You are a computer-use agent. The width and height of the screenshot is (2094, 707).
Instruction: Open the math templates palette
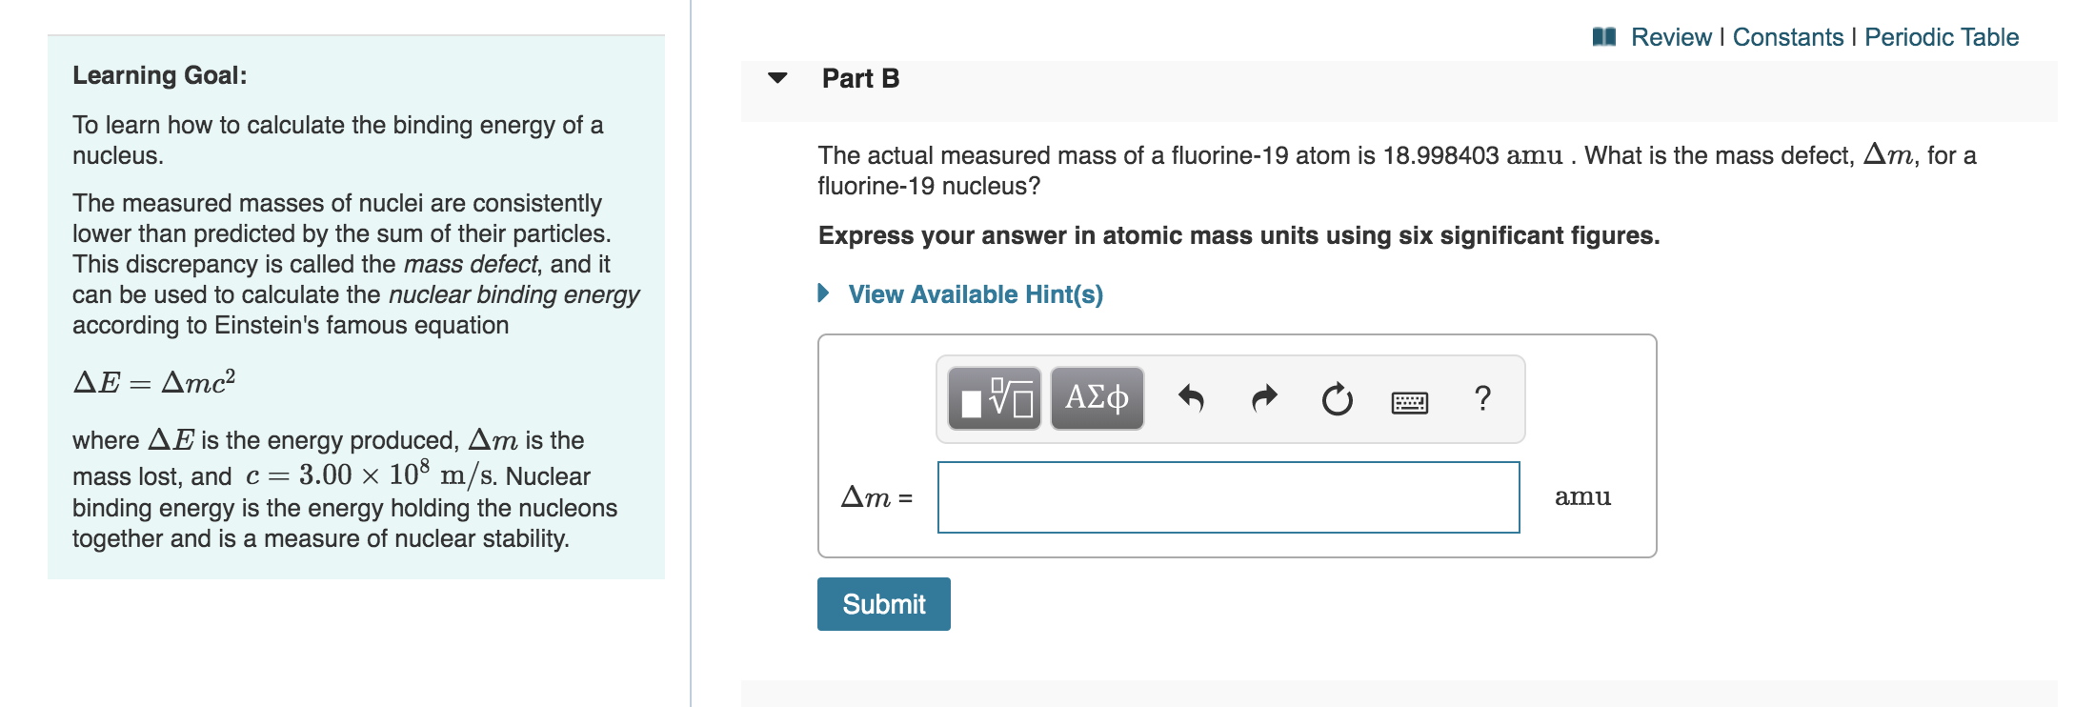(993, 399)
